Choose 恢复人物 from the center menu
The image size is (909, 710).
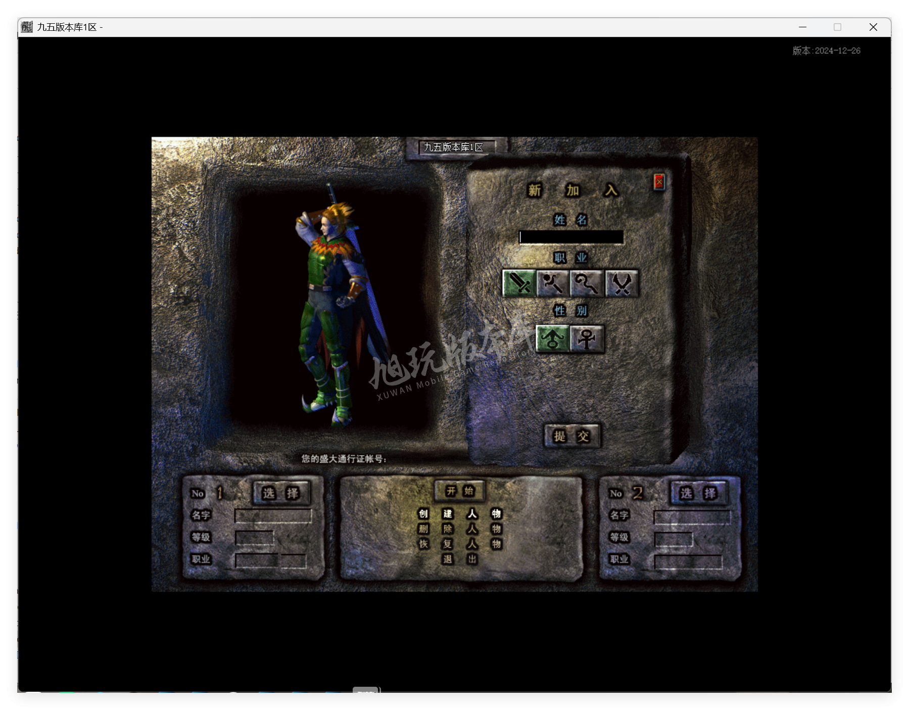tap(459, 544)
